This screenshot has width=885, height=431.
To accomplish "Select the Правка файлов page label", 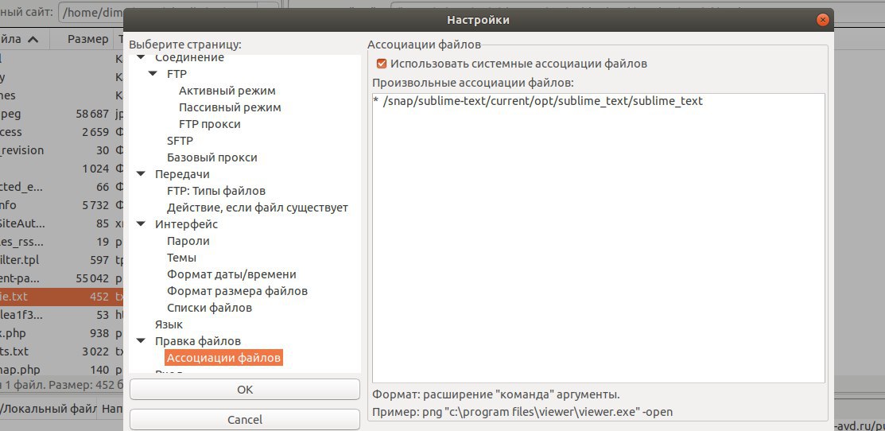I will click(198, 341).
